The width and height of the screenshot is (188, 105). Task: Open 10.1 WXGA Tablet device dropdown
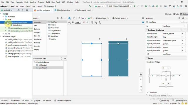pyautogui.click(x=119, y=6)
